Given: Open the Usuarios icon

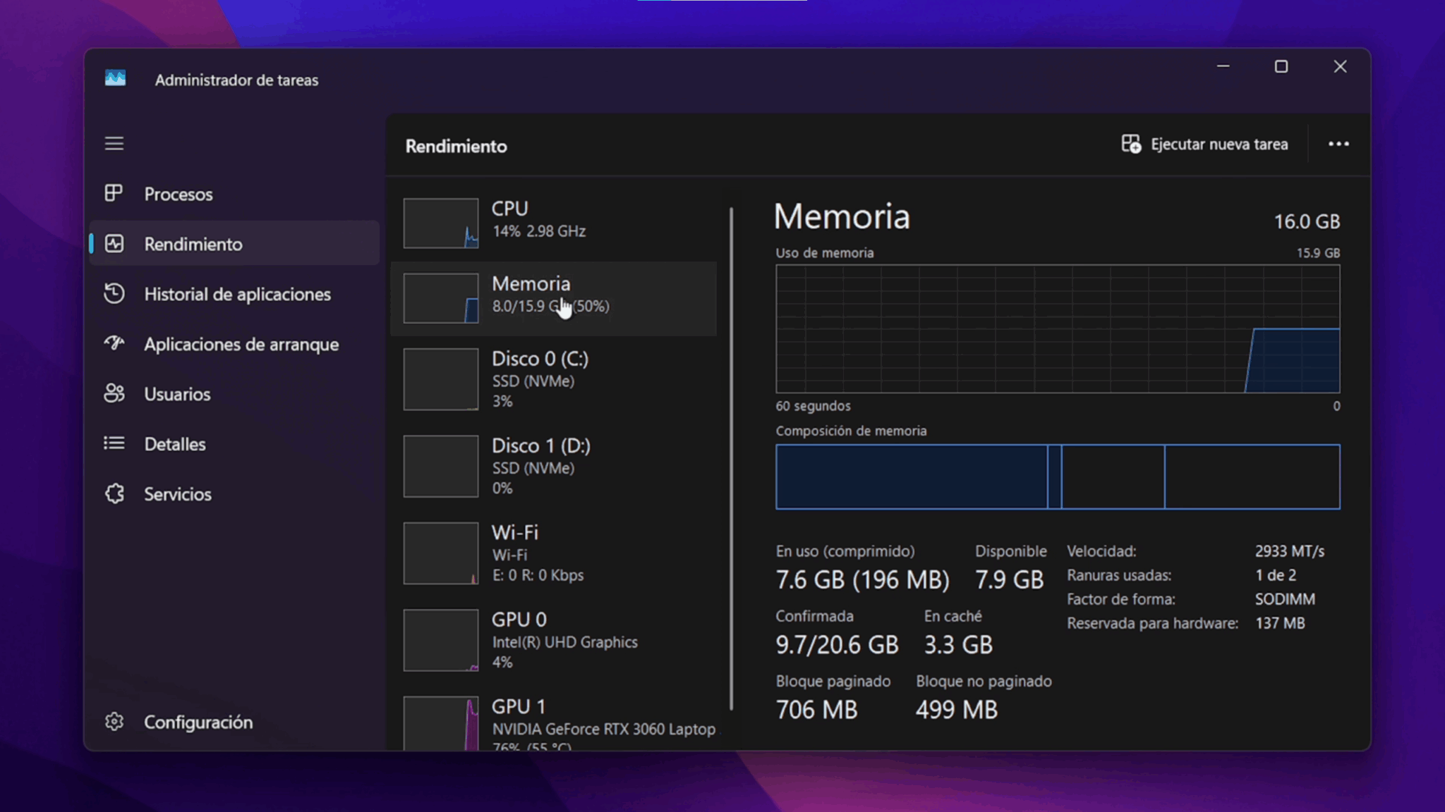Looking at the screenshot, I should click(x=114, y=393).
